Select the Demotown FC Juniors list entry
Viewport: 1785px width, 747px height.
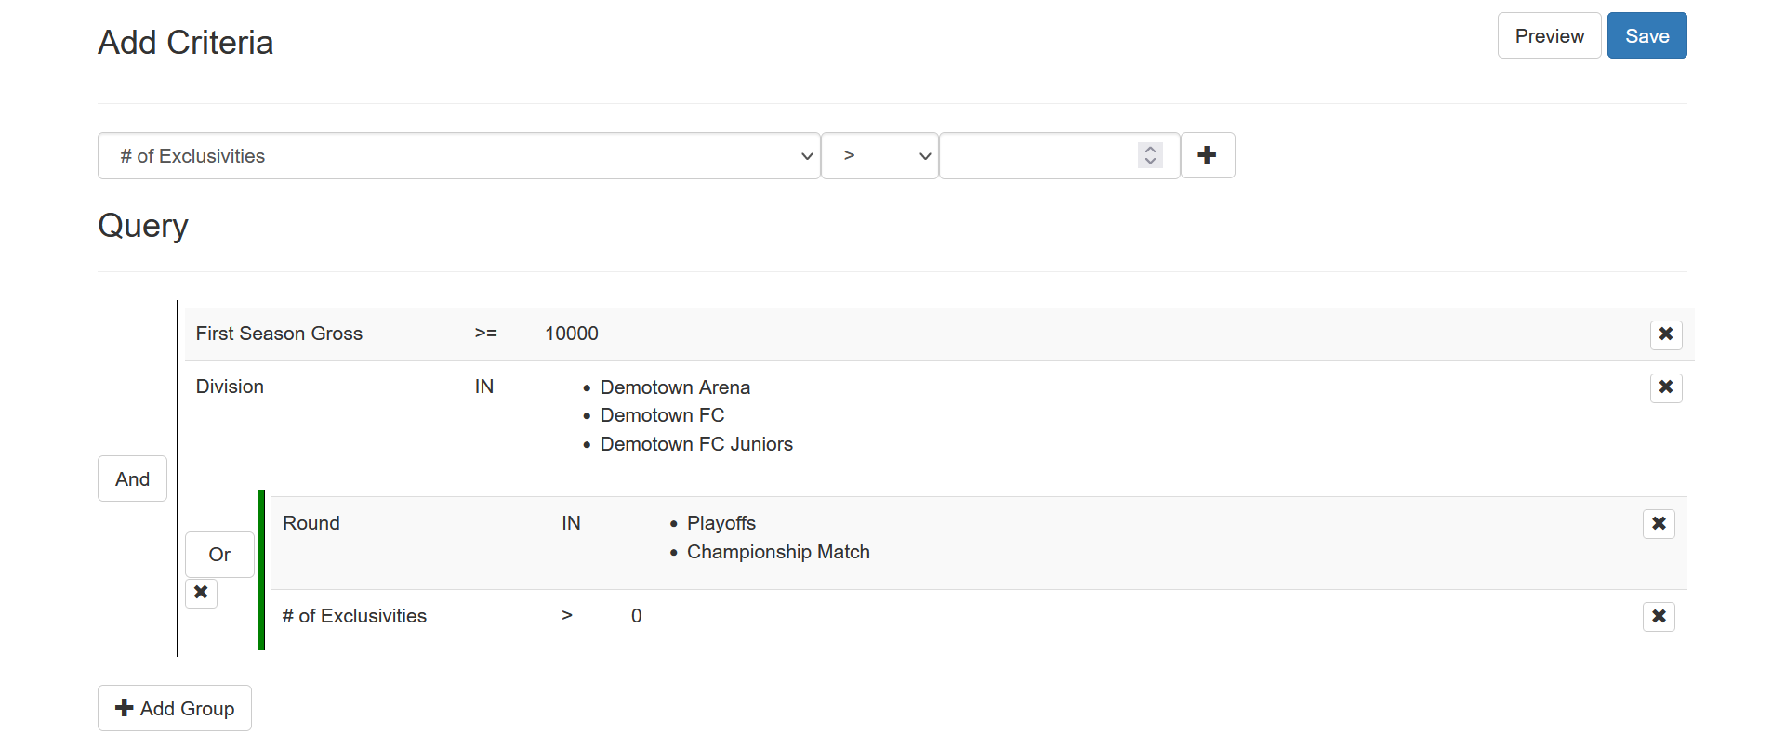click(x=696, y=444)
